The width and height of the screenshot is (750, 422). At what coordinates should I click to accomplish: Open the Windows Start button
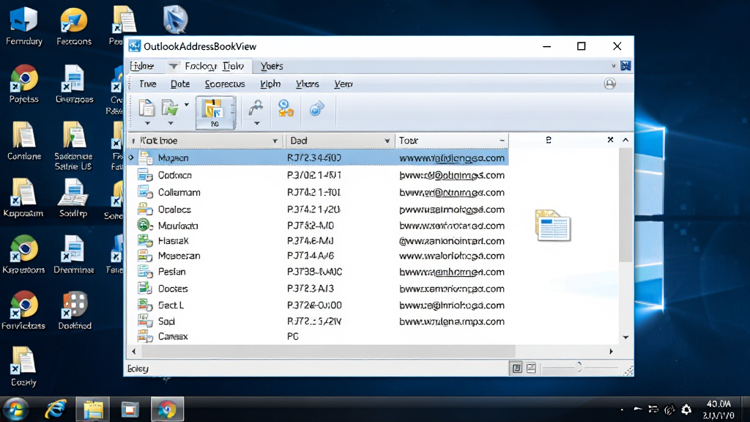(16, 410)
